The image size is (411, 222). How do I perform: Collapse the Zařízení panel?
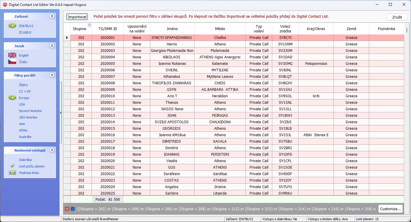pos(52,16)
